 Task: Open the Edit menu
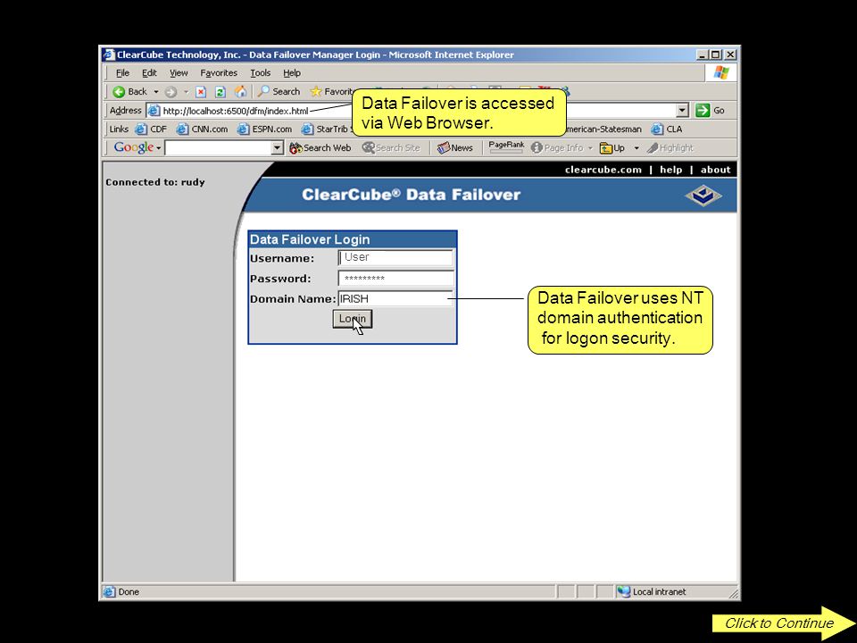(x=149, y=72)
